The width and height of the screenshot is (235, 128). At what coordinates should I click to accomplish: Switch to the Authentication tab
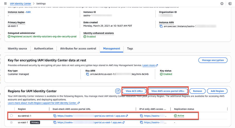43,48
